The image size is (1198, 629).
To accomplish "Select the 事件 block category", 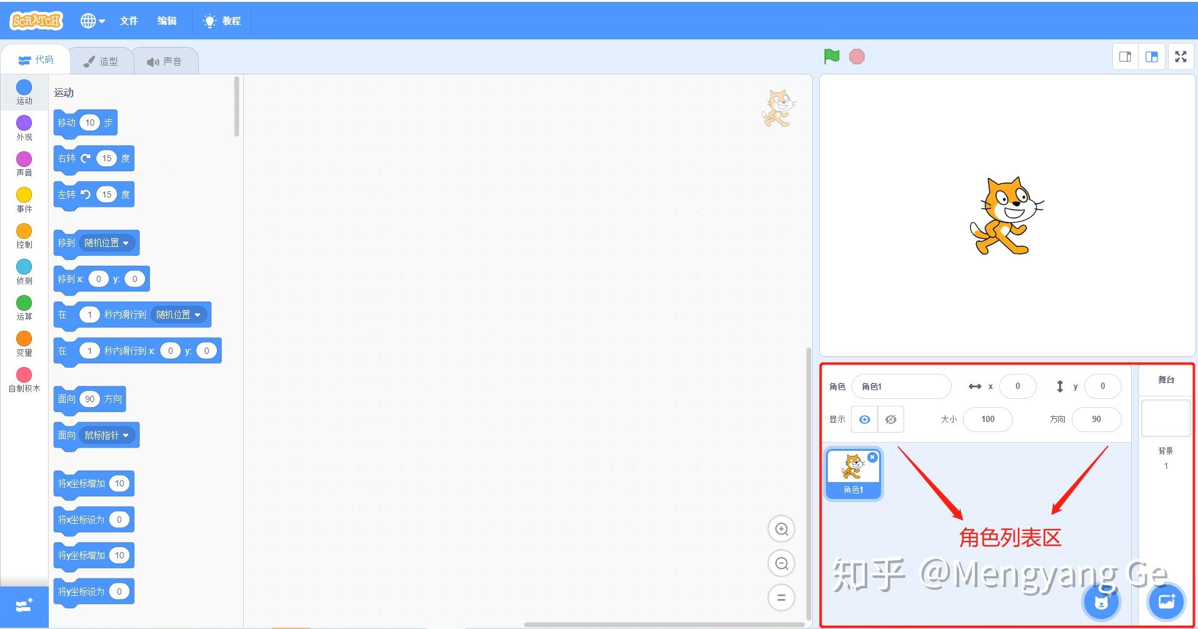I will click(x=24, y=200).
